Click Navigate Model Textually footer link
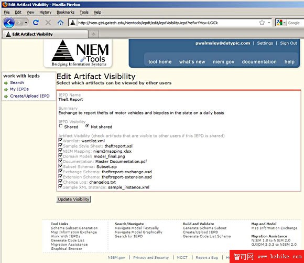The width and height of the screenshot is (304, 263). pyautogui.click(x=137, y=228)
